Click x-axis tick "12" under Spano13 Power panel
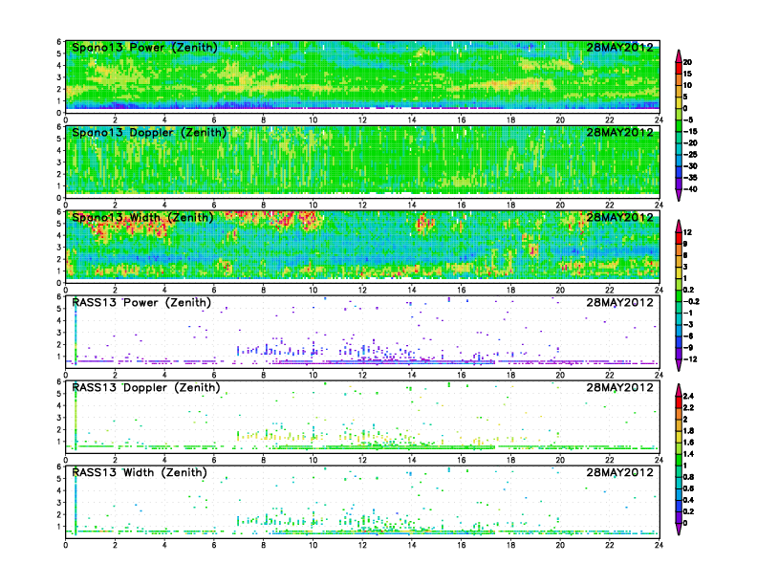Screen dimensions: 757x585 pos(362,120)
